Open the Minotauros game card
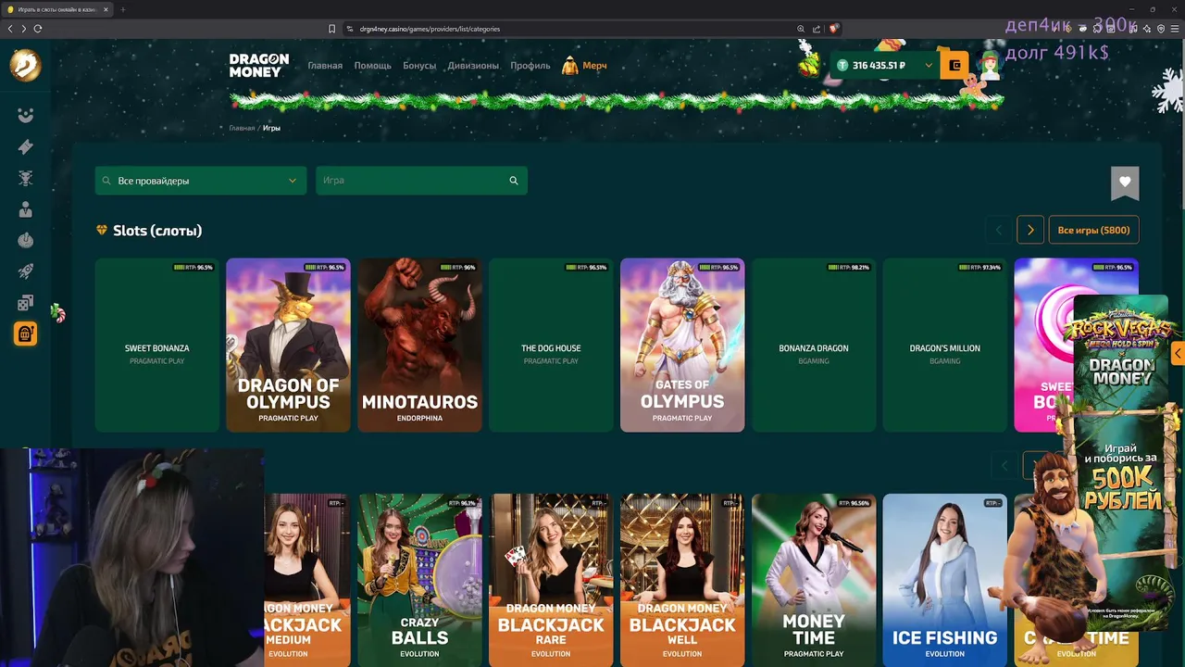Screen dimensions: 1185x667 click(419, 345)
